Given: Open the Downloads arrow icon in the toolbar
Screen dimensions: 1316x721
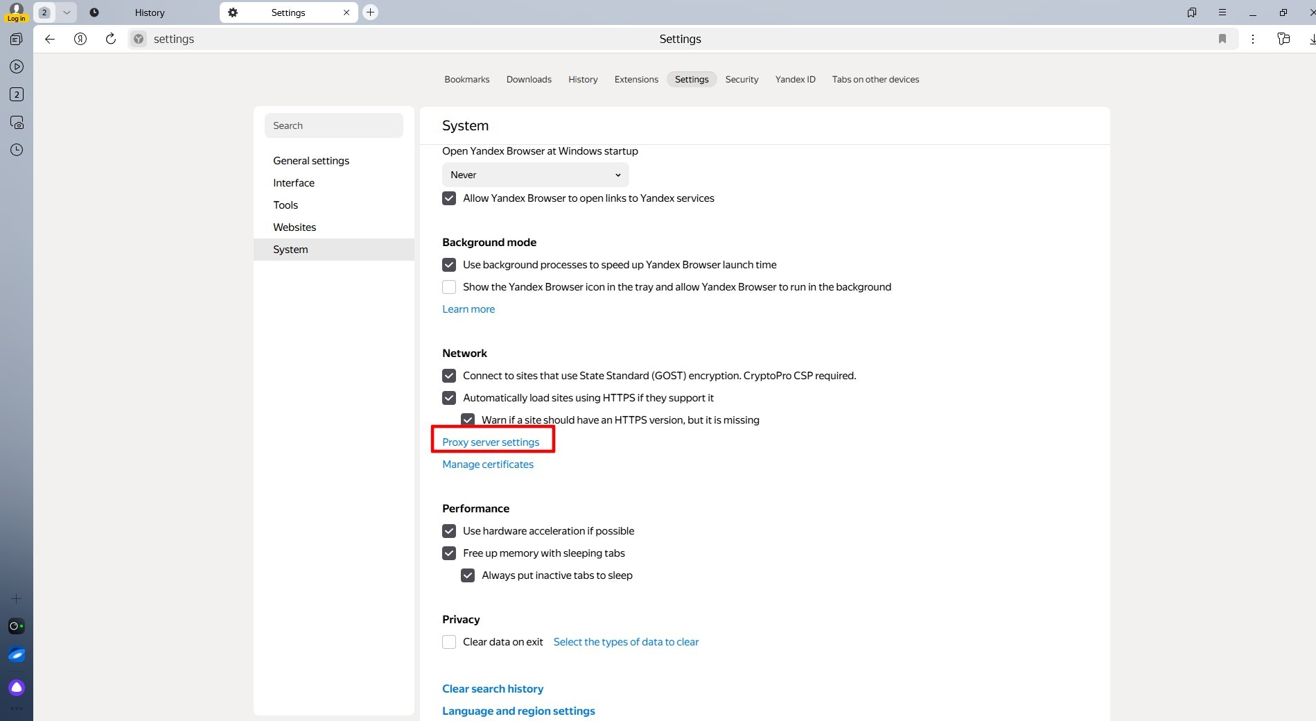Looking at the screenshot, I should point(1311,39).
